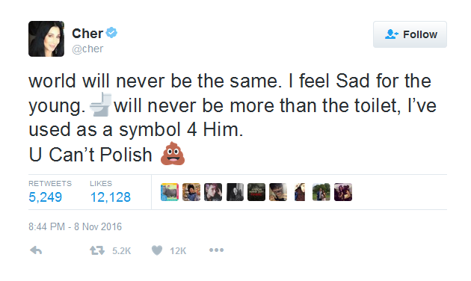Open the Cher display name link

87,34
